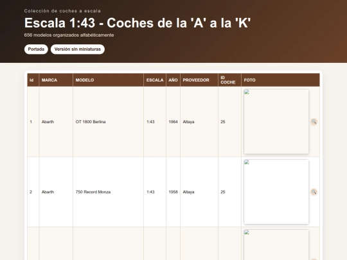The width and height of the screenshot is (347, 260).
Task: Click the MARCA column header
Action: 56,80
